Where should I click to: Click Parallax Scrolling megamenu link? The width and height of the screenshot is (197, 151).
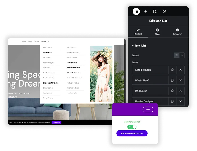point(49,78)
